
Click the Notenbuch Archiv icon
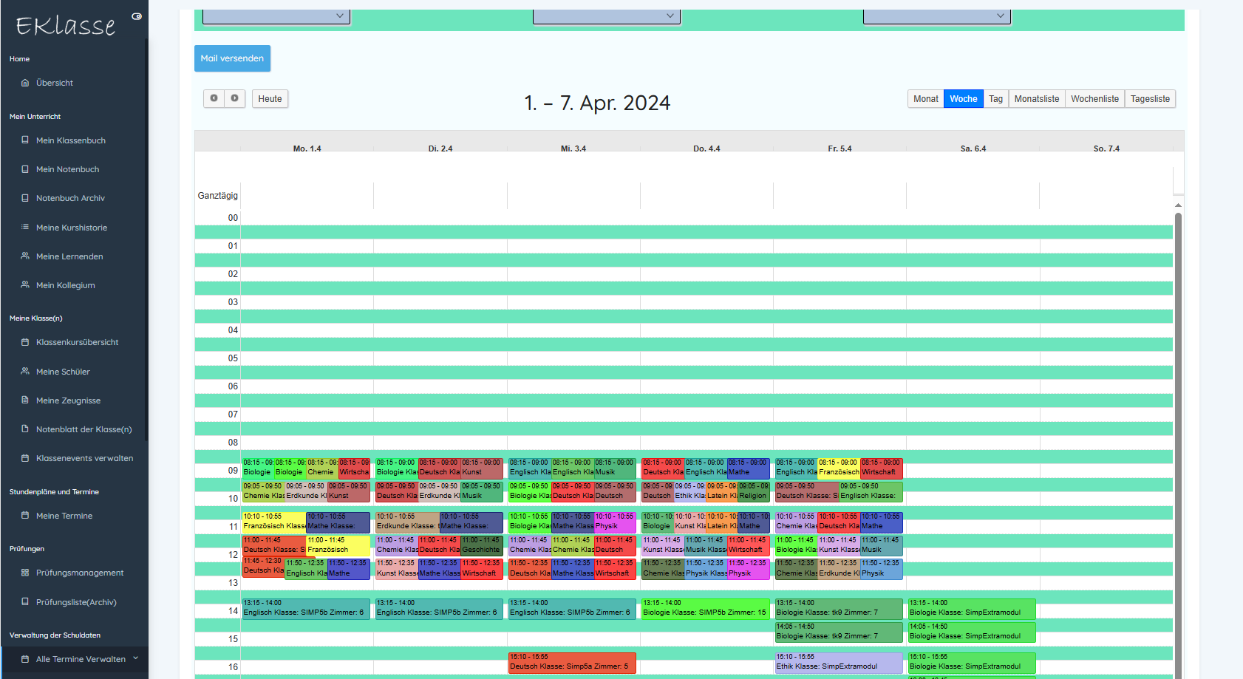pyautogui.click(x=25, y=198)
